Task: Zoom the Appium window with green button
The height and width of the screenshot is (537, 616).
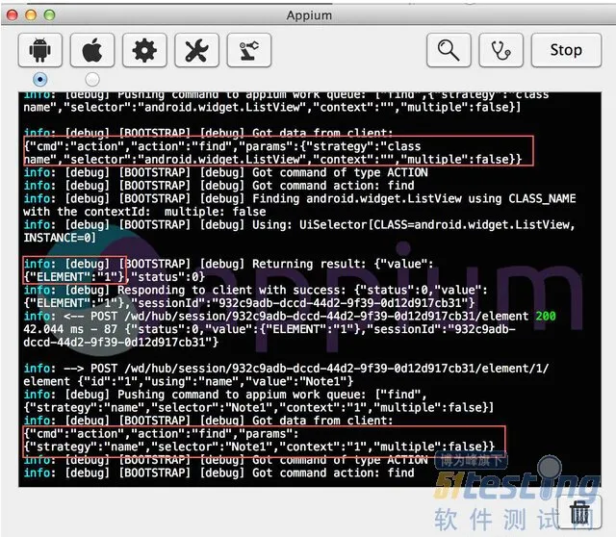Action: point(49,15)
